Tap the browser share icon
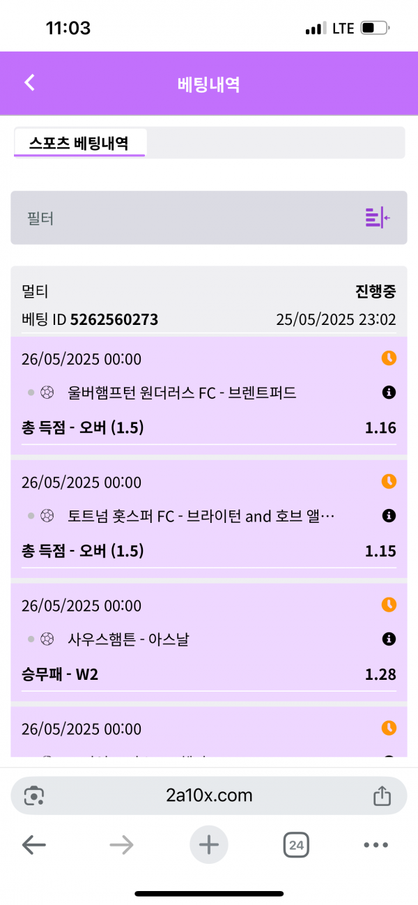Image resolution: width=418 pixels, height=905 pixels. point(381,796)
